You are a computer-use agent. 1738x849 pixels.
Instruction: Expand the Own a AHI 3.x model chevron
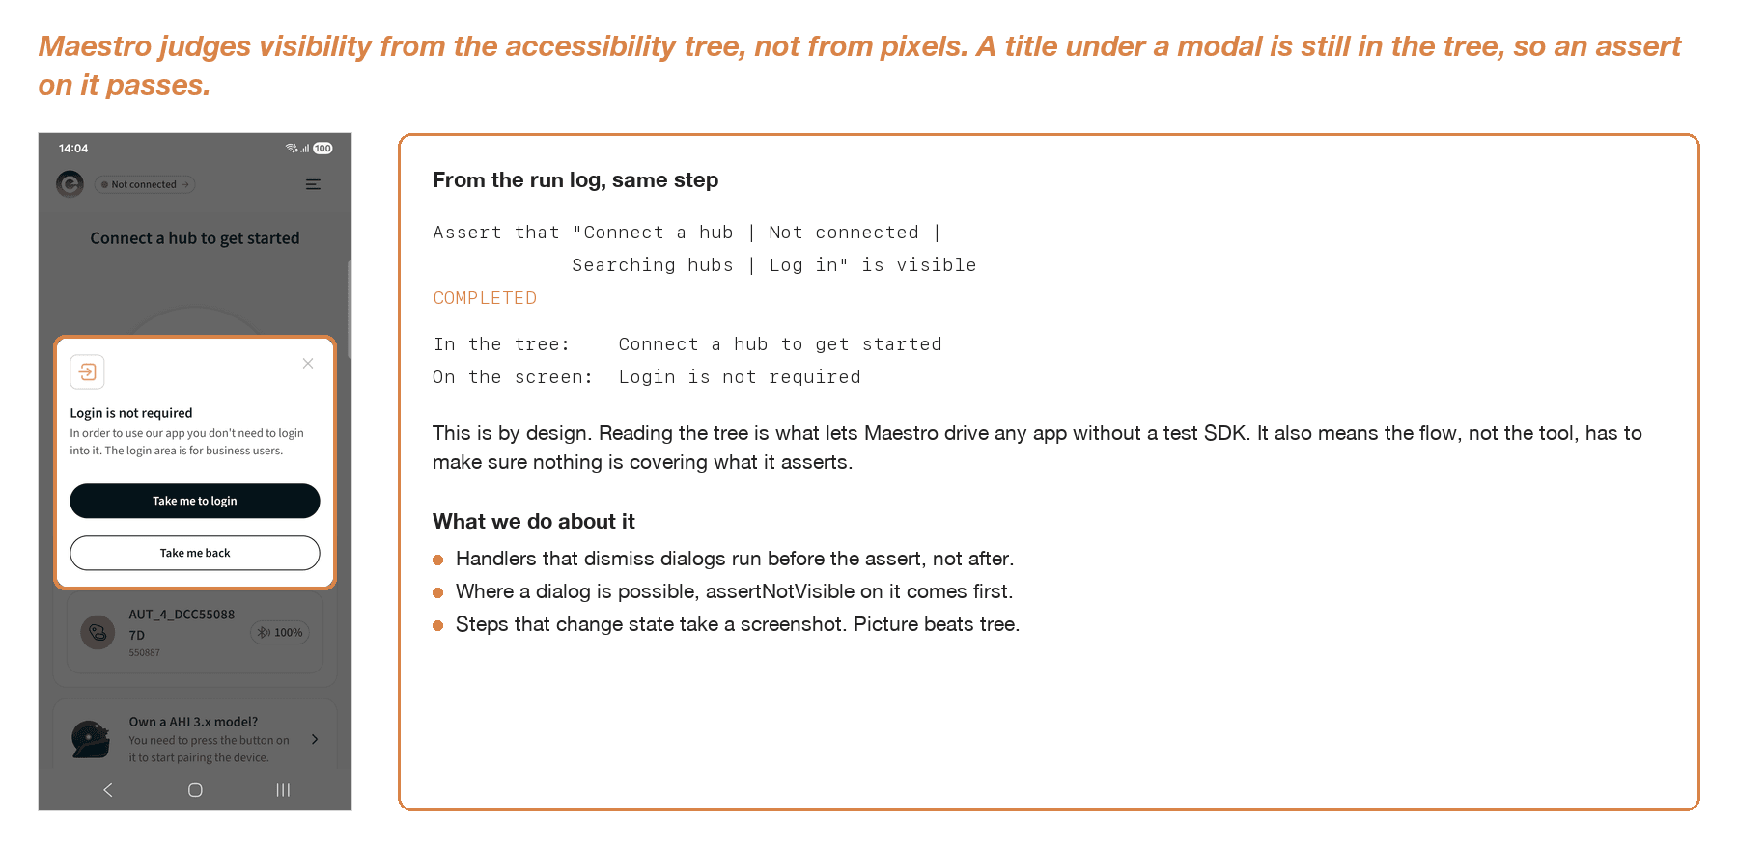click(x=315, y=739)
